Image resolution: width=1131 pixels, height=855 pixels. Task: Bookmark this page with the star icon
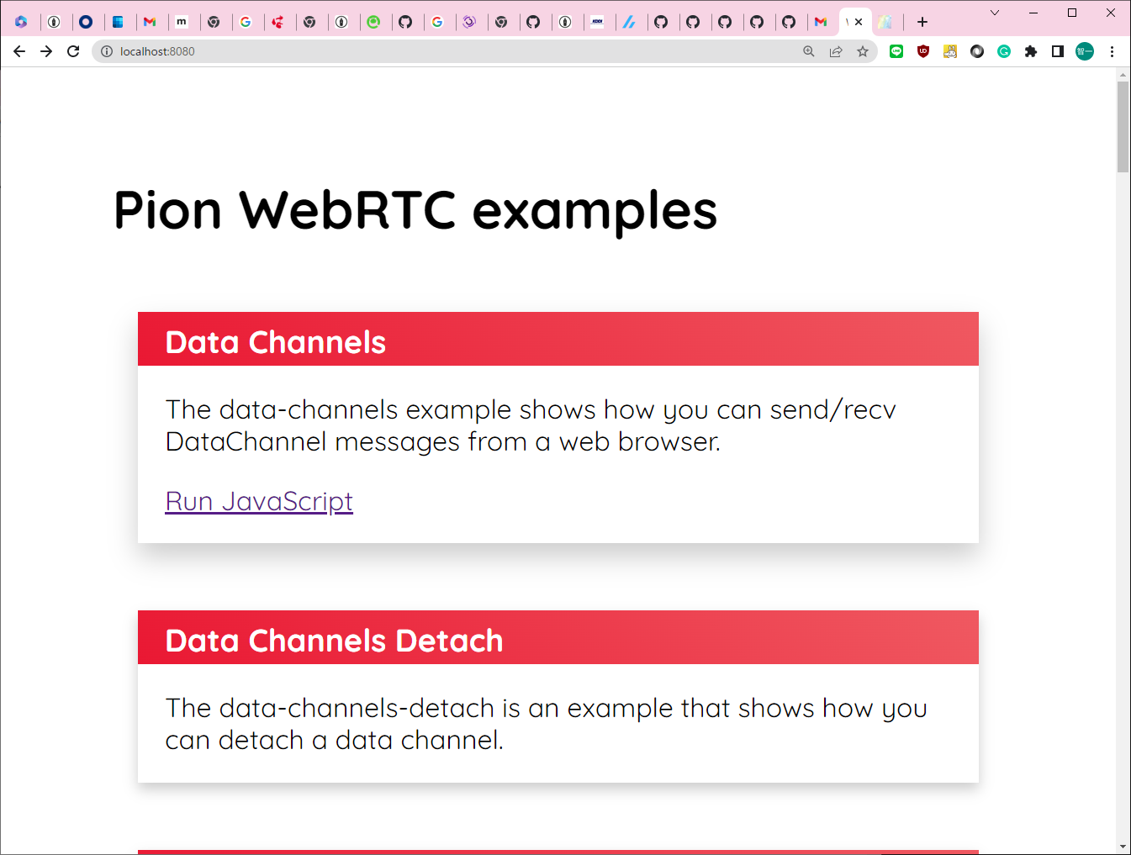pyautogui.click(x=863, y=51)
